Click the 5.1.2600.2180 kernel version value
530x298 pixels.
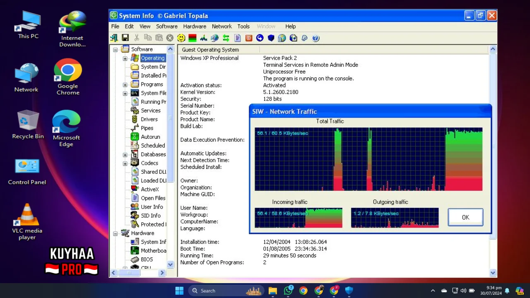pos(280,92)
